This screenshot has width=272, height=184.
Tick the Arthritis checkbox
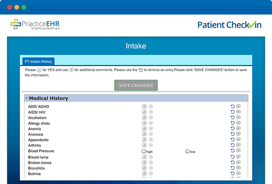(144, 145)
